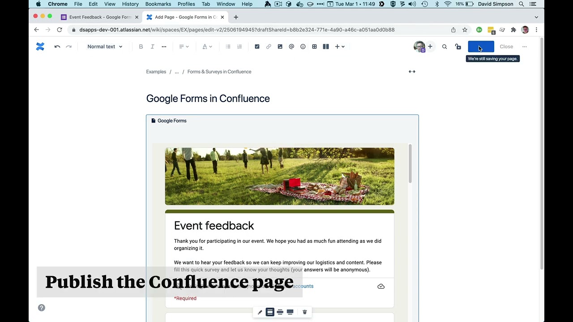The width and height of the screenshot is (573, 322).
Task: Expand the breadcrumb ellipsis
Action: tap(177, 72)
